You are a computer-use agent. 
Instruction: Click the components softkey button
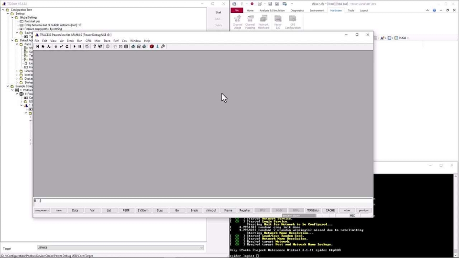[42, 210]
